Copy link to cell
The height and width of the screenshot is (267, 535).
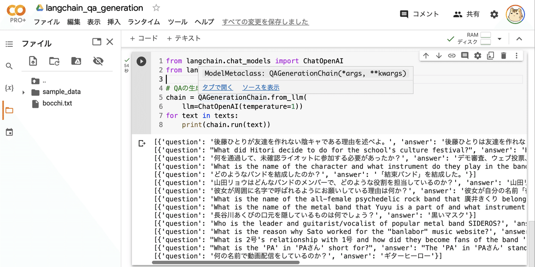click(x=452, y=56)
